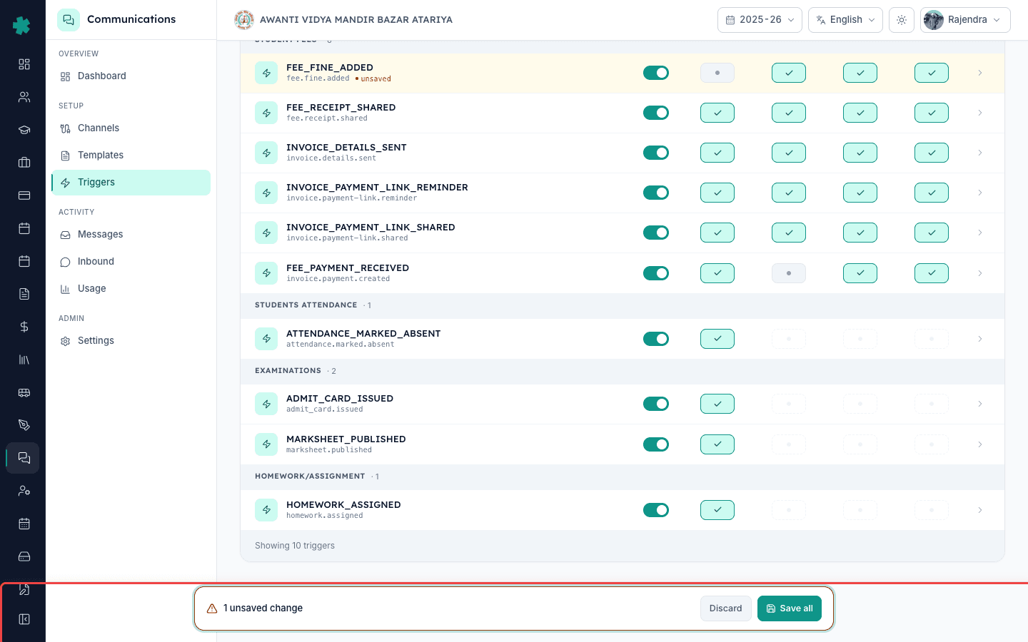Disable the FEE_FINE_ADDED trigger switch
1028x642 pixels.
click(656, 73)
